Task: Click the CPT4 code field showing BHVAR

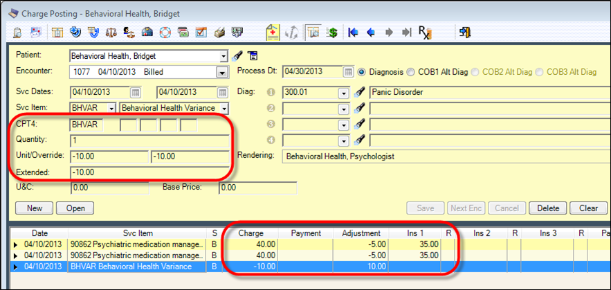Action: tap(86, 125)
